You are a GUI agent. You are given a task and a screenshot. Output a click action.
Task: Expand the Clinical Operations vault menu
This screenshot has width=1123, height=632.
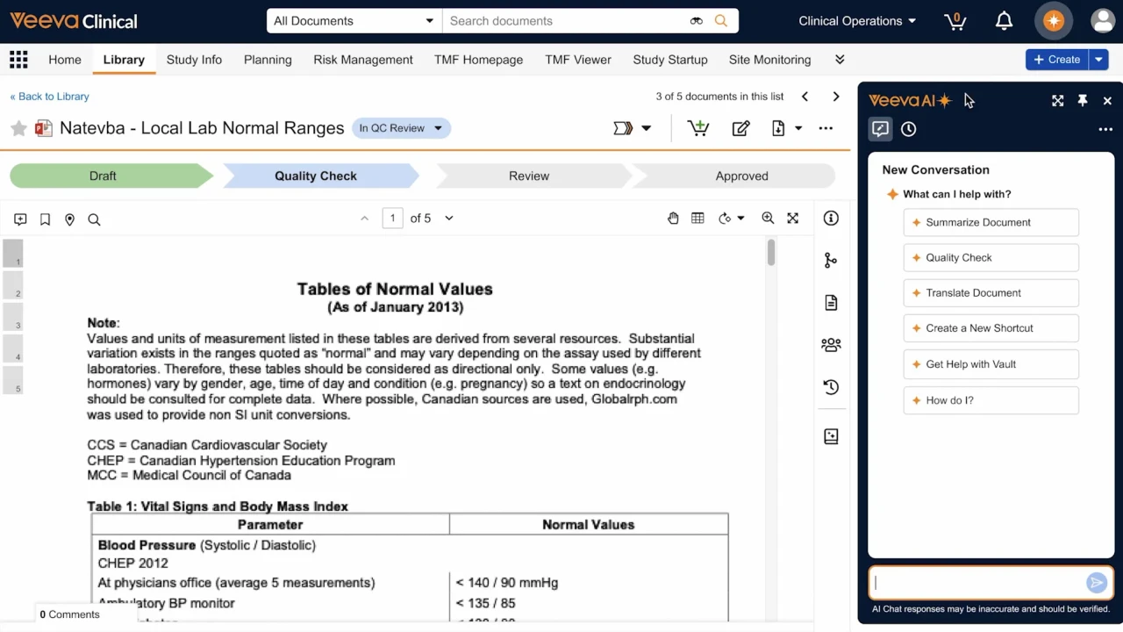[857, 21]
